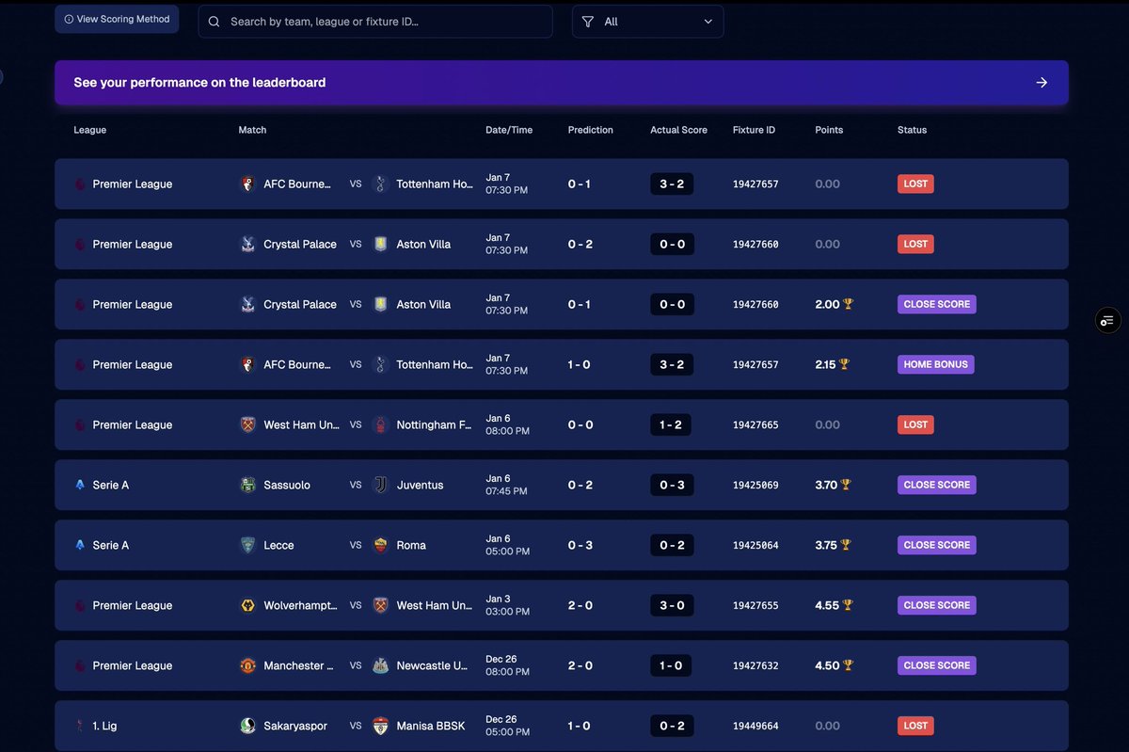Image resolution: width=1129 pixels, height=752 pixels.
Task: Click trophy icon next to 4.55 points
Action: click(848, 605)
